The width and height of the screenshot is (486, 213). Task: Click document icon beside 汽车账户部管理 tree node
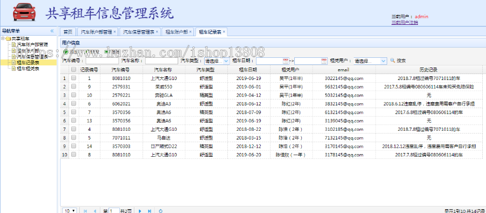[13, 45]
